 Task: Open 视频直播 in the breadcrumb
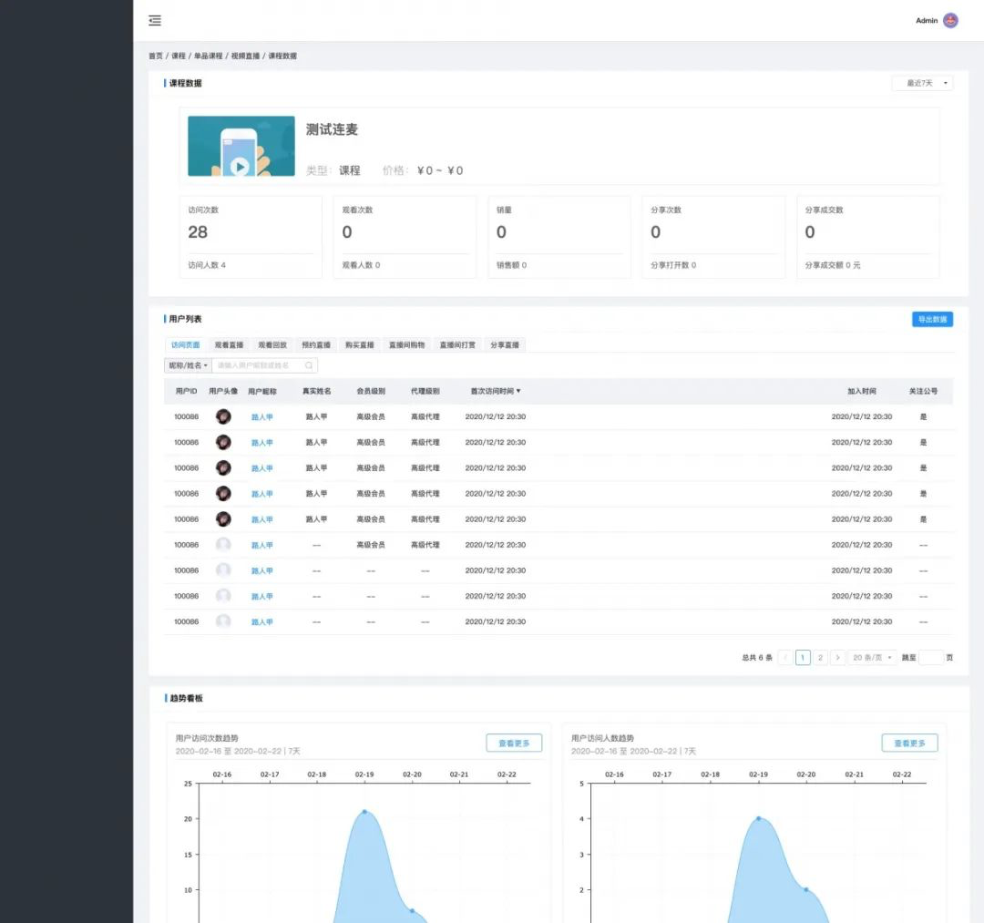point(245,56)
